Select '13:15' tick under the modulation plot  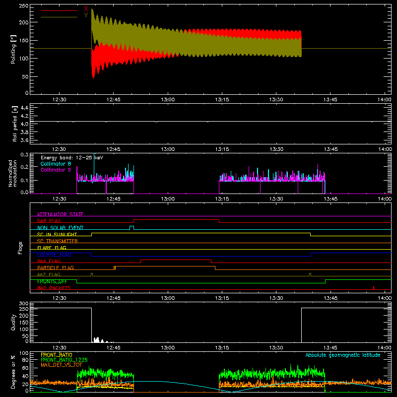[x=222, y=199]
